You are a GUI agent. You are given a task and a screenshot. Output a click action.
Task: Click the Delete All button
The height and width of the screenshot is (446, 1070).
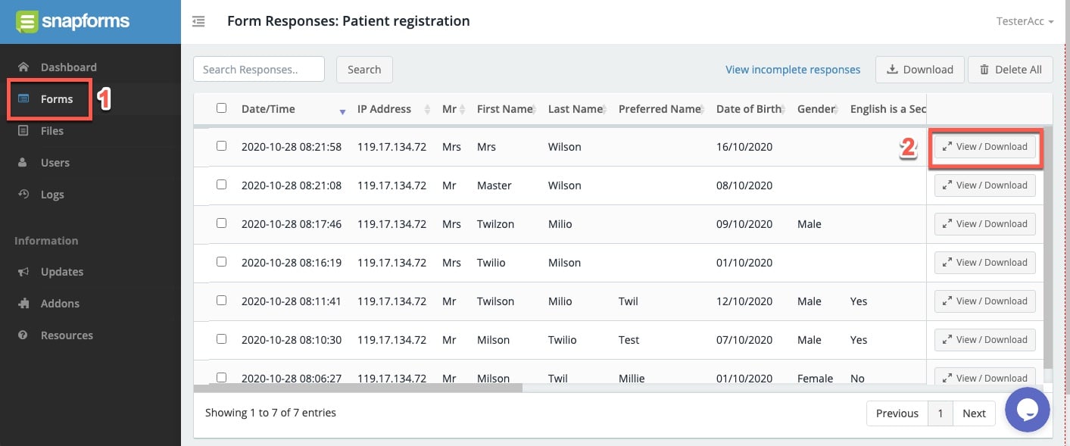[x=1010, y=70]
